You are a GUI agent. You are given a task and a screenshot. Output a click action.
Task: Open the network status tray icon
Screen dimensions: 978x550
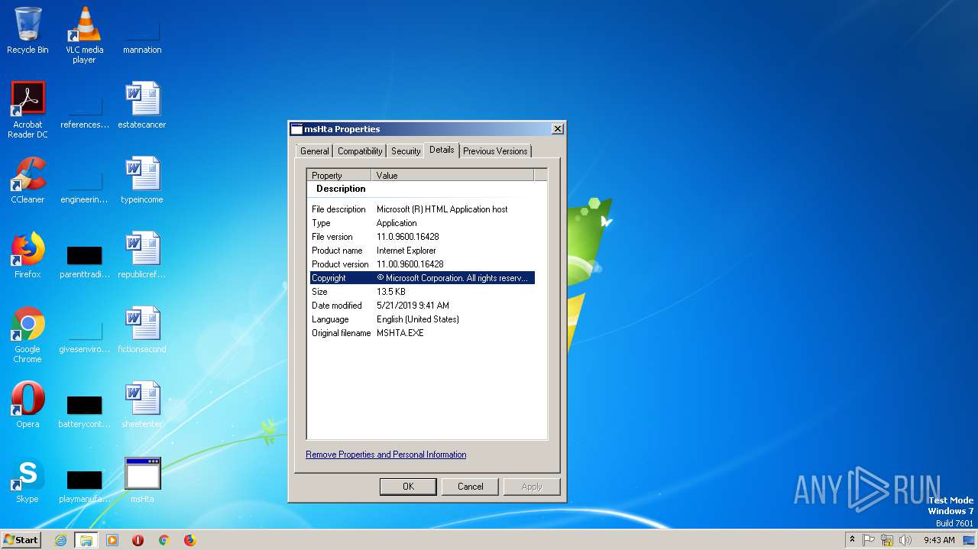click(887, 540)
